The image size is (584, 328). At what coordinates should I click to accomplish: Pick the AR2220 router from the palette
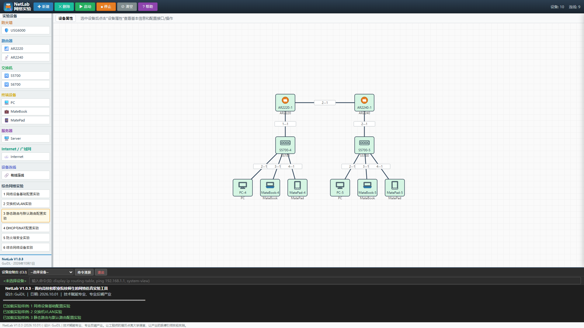(x=26, y=49)
